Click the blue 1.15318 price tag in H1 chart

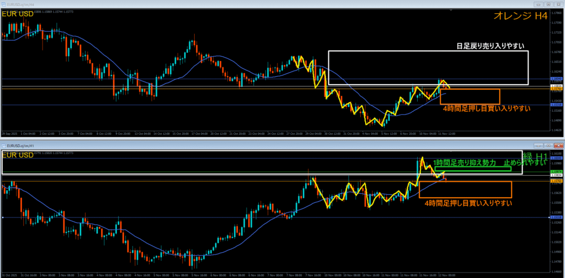click(x=556, y=217)
